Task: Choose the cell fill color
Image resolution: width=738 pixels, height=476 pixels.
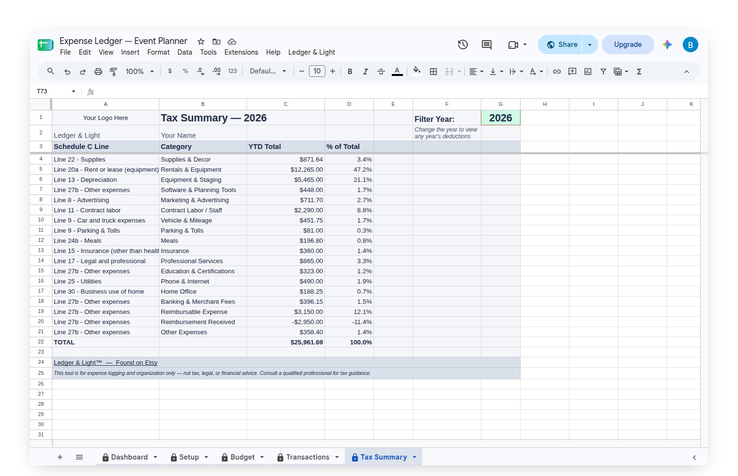Action: (417, 72)
